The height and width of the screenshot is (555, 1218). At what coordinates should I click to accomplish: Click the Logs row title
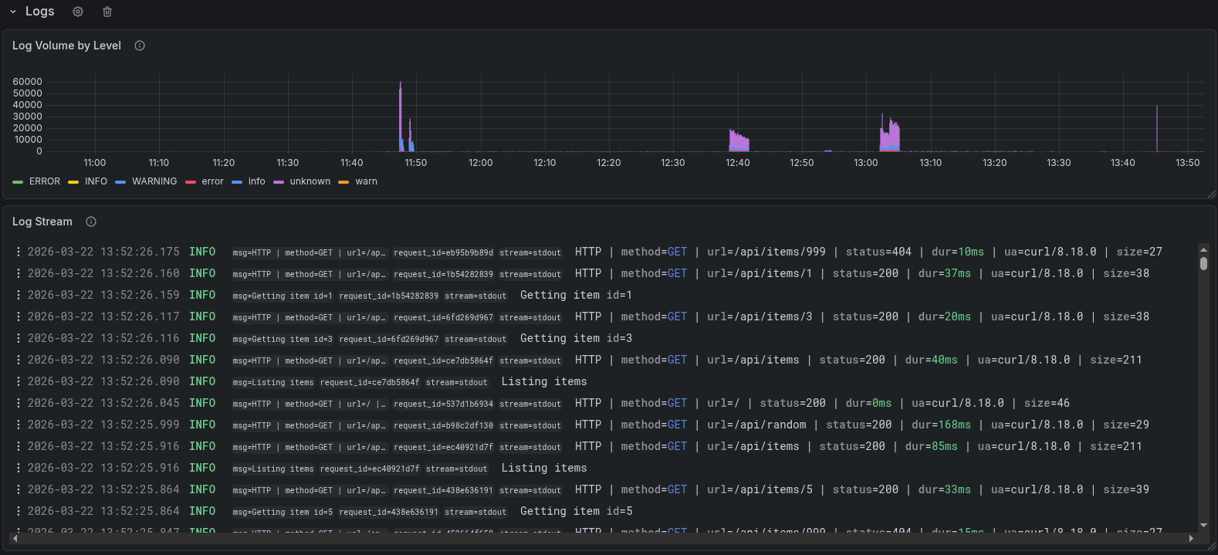click(39, 12)
